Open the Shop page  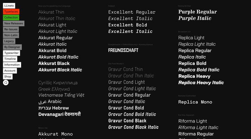tap(8, 76)
